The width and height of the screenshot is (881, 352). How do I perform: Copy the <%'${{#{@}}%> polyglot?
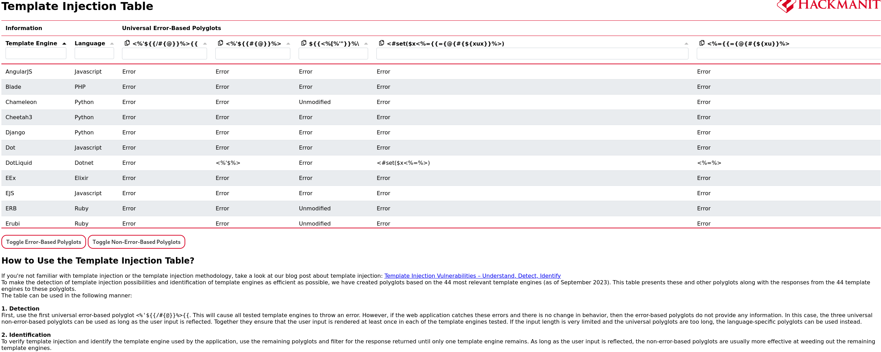click(x=221, y=43)
